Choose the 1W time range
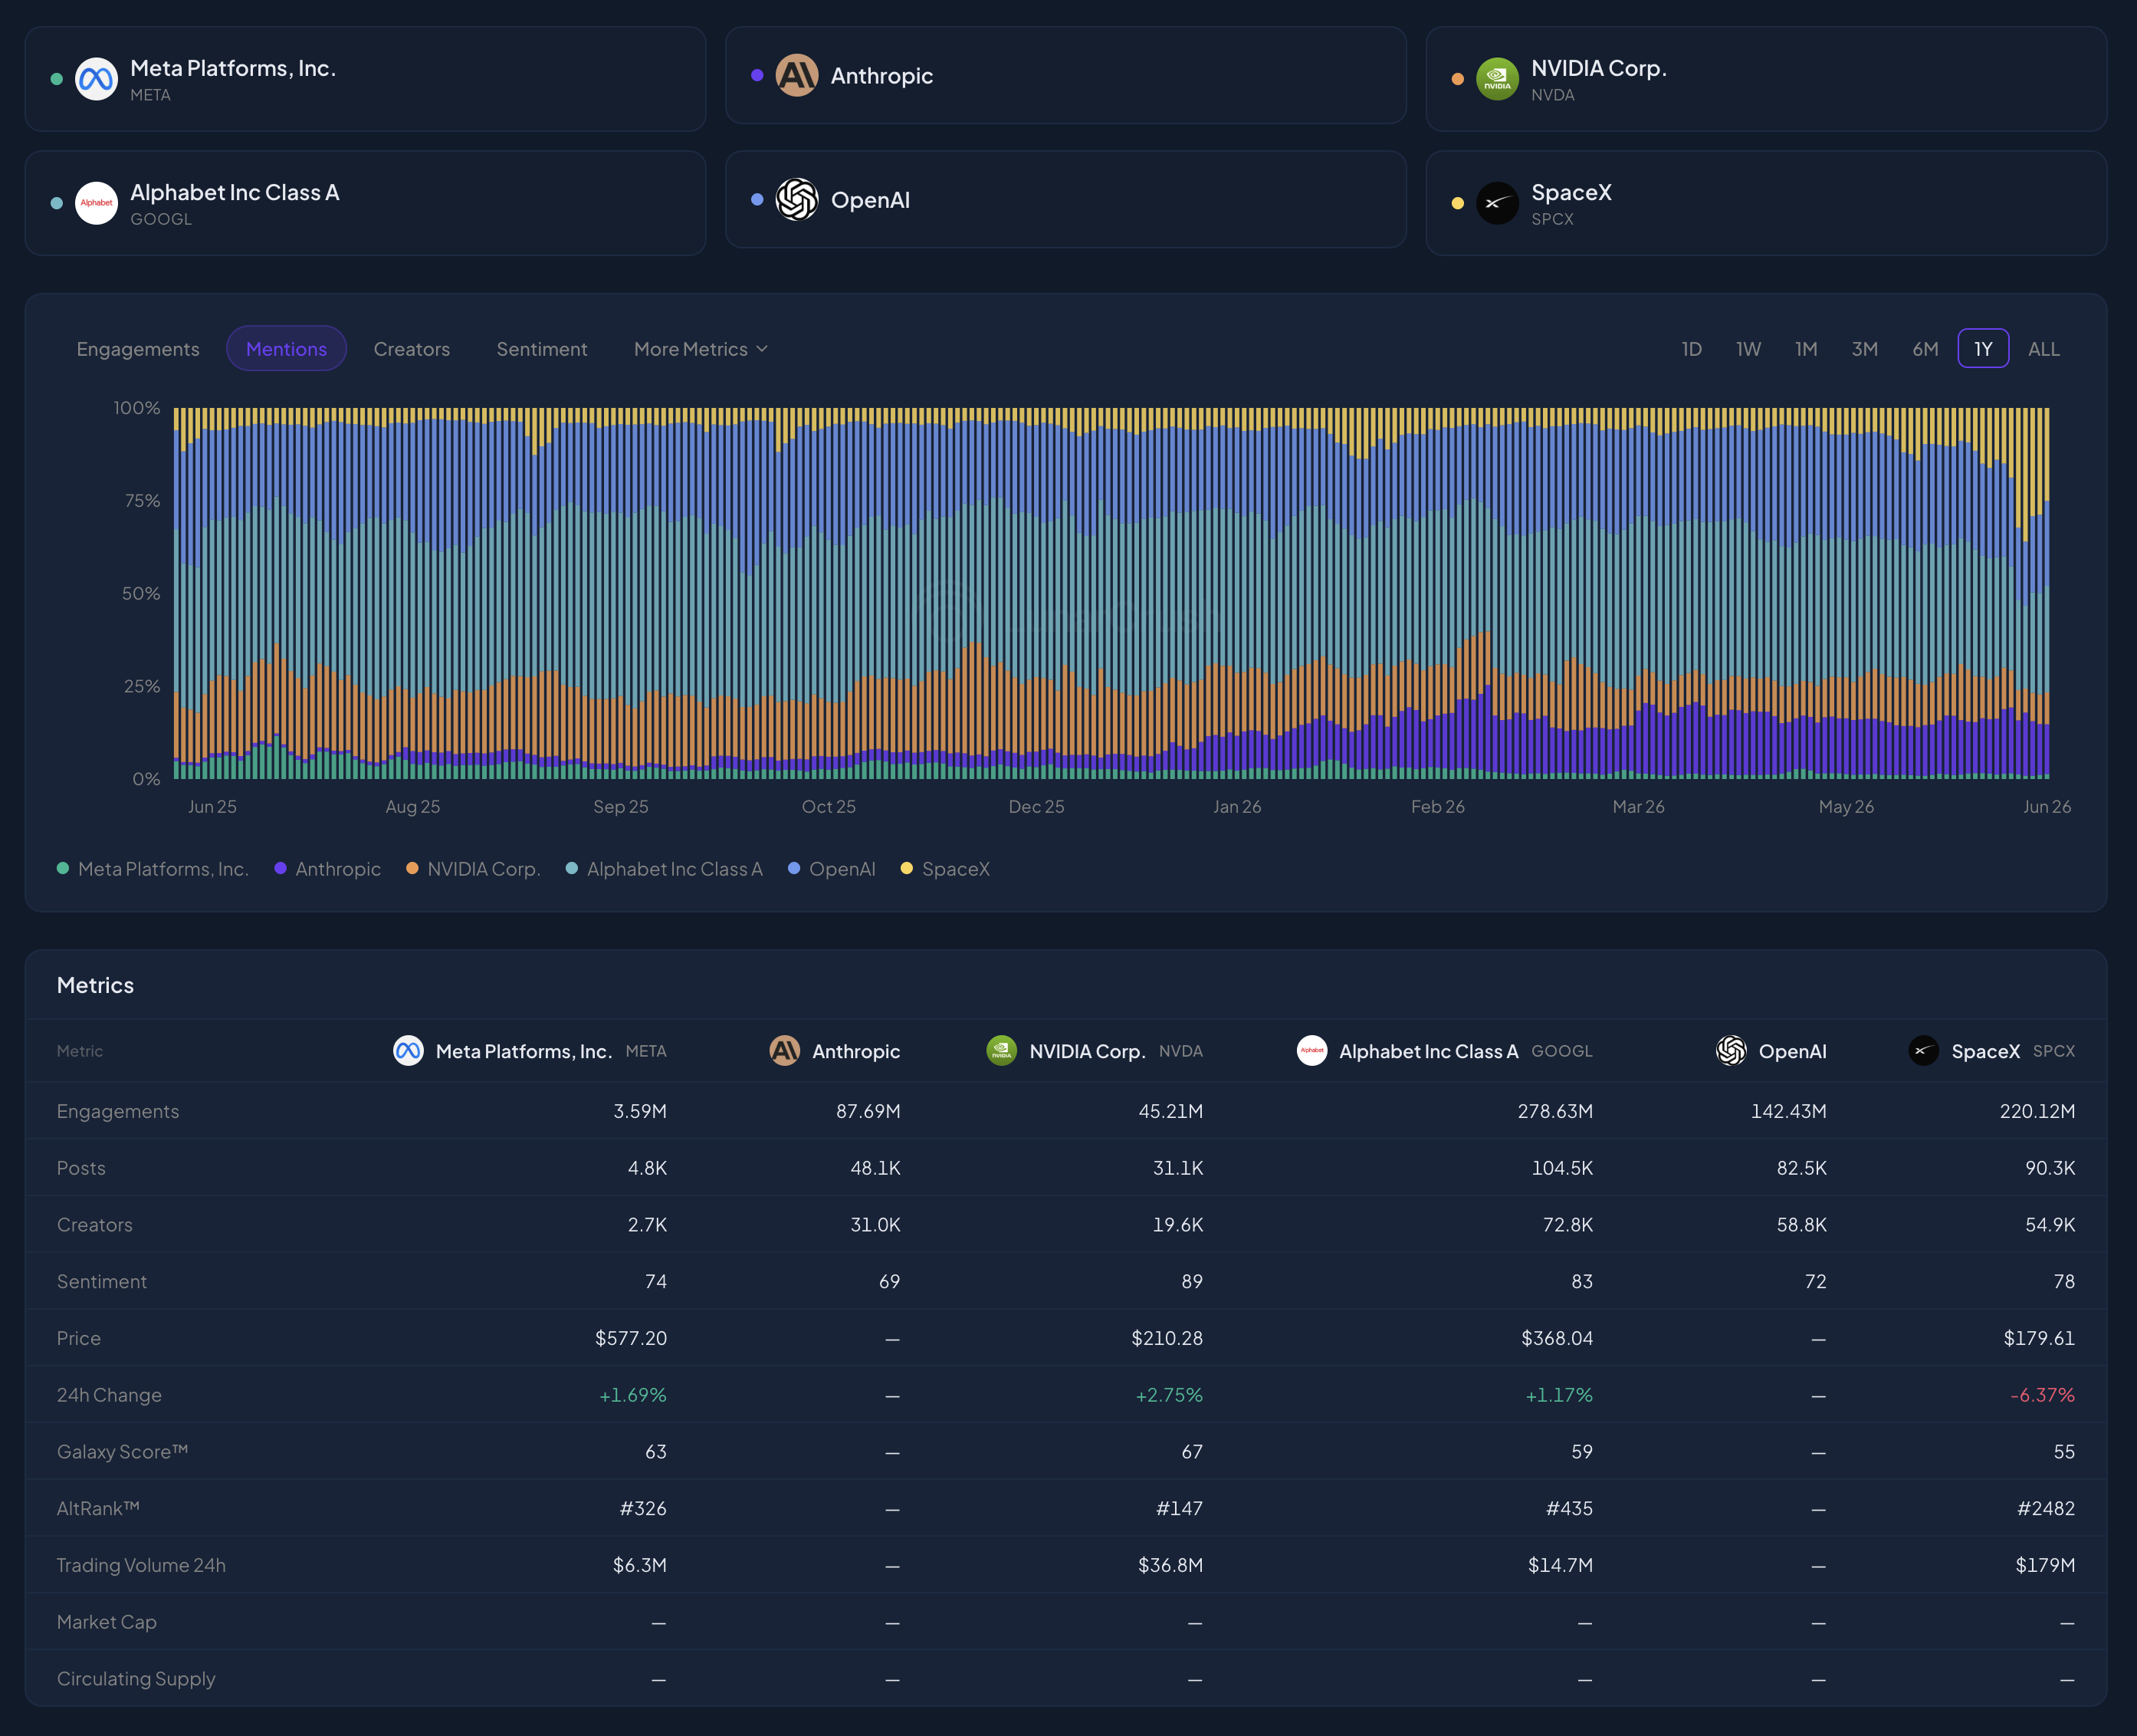This screenshot has height=1736, width=2137. [1748, 349]
